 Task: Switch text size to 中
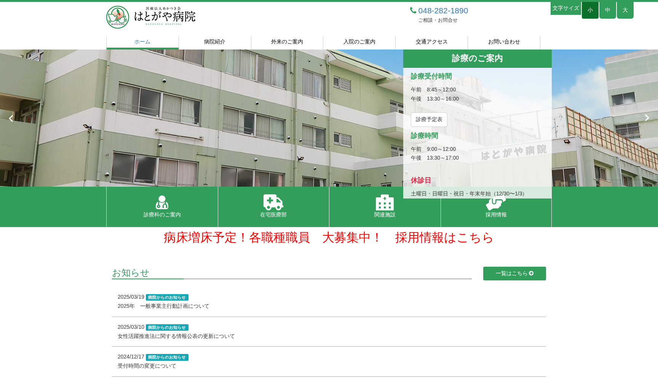607,10
